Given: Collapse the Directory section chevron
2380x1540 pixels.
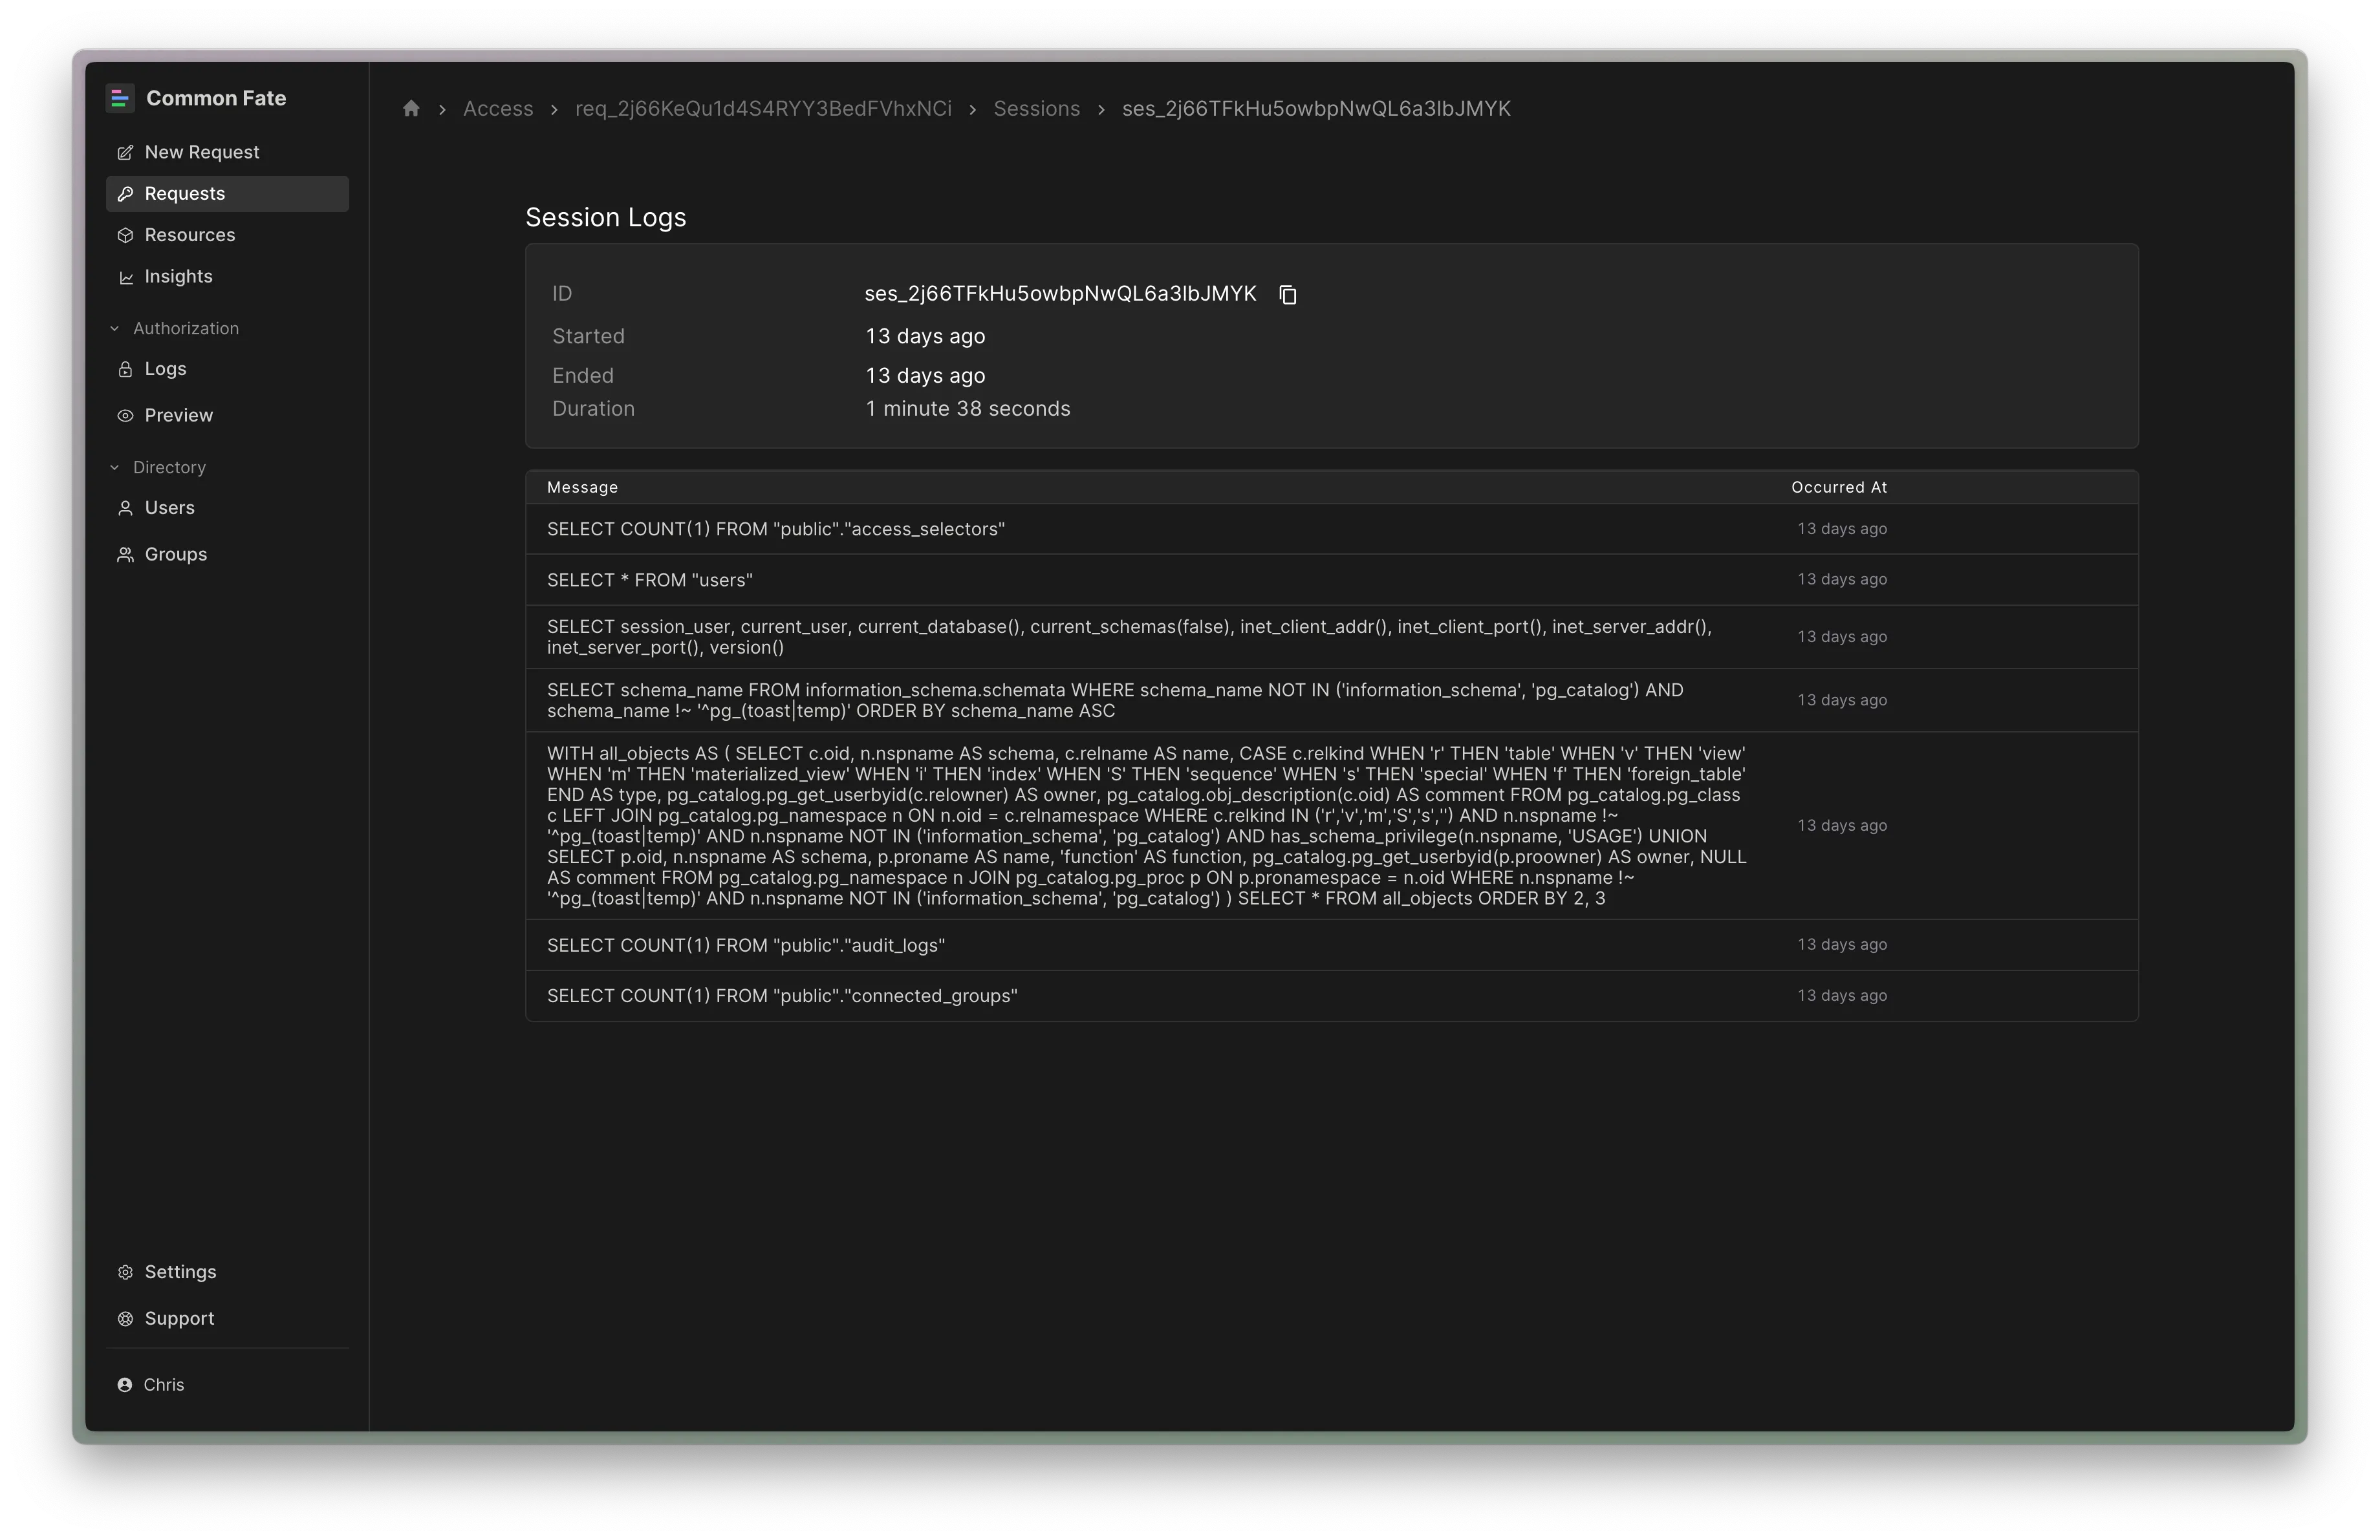Looking at the screenshot, I should coord(115,467).
